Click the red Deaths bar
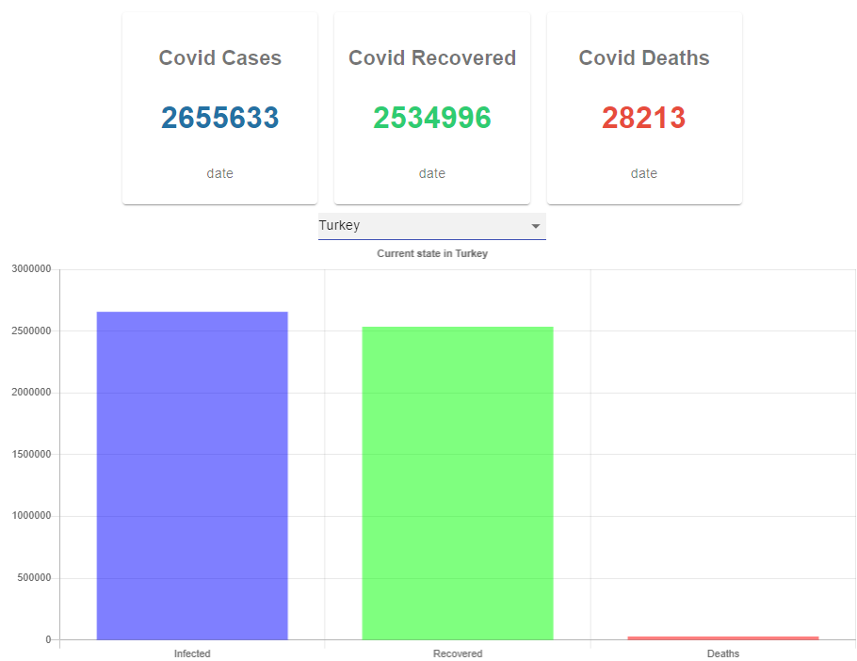 click(722, 637)
